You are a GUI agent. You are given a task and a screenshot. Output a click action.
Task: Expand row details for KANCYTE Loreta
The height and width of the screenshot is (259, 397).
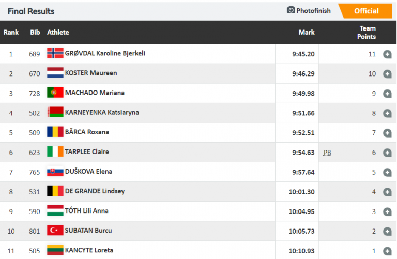click(387, 251)
